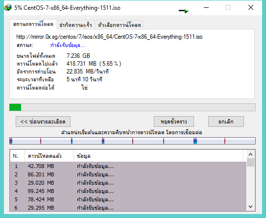Click the scroll up arrow in connections list
The width and height of the screenshot is (266, 218).
click(x=250, y=154)
